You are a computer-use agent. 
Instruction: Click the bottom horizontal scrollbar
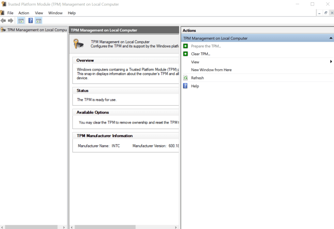tap(33, 227)
